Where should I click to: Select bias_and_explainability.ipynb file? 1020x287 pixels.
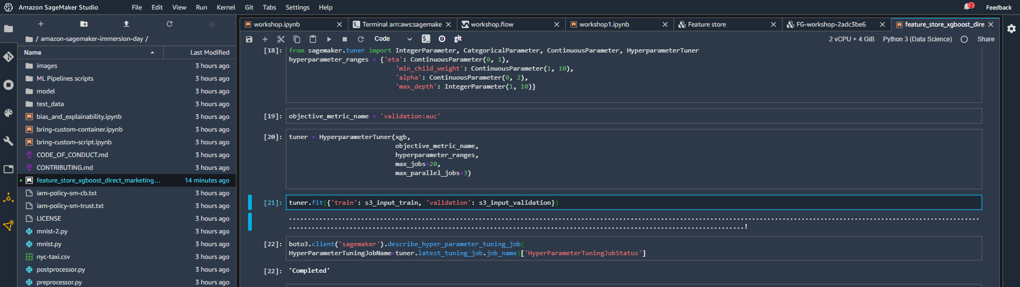127,117
